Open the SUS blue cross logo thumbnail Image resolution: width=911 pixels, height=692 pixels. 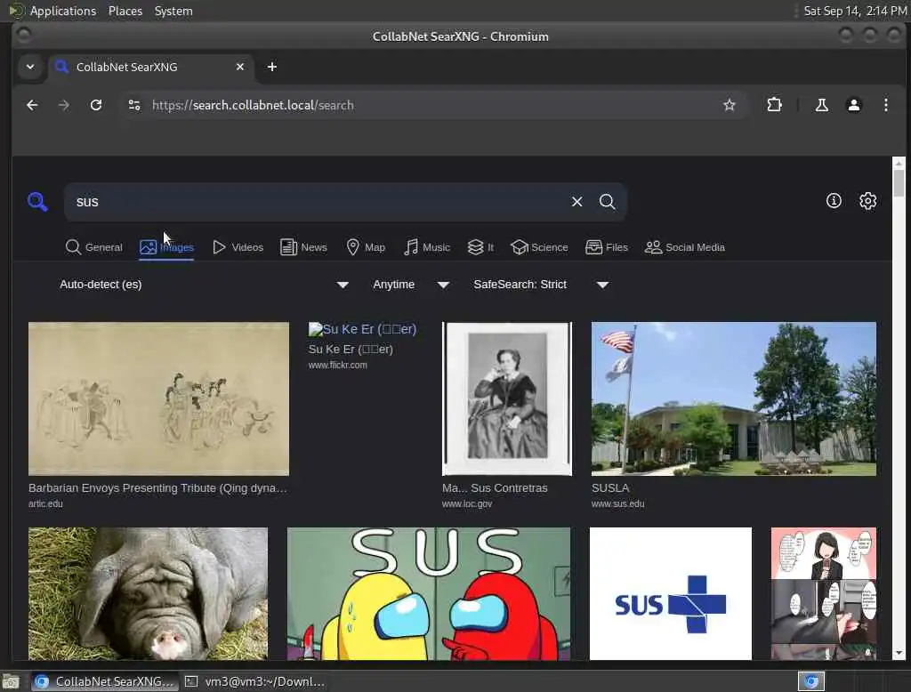[x=671, y=593]
